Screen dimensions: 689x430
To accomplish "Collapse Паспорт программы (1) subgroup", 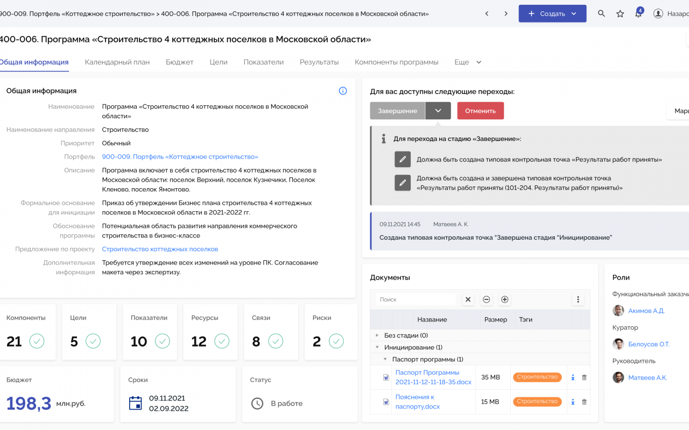I will point(385,359).
